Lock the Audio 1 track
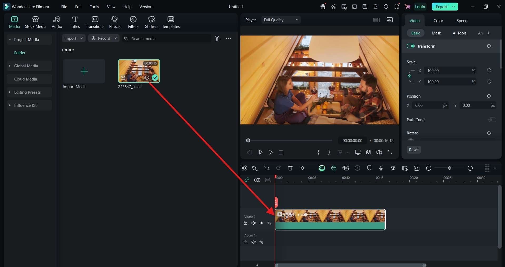505x267 pixels. pyautogui.click(x=246, y=242)
